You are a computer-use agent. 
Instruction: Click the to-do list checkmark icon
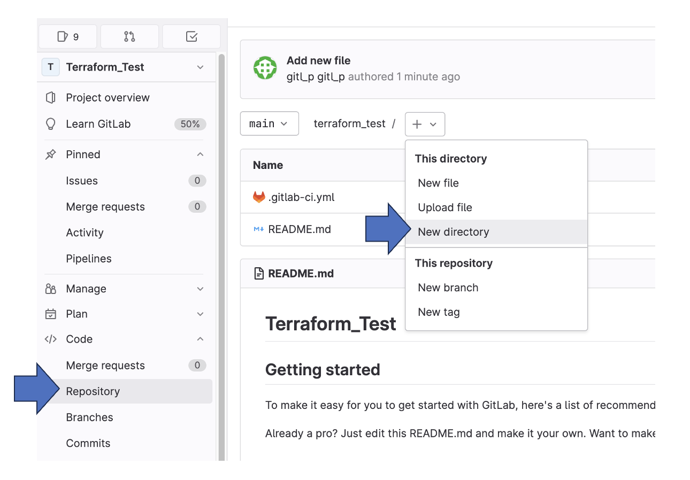click(x=191, y=36)
